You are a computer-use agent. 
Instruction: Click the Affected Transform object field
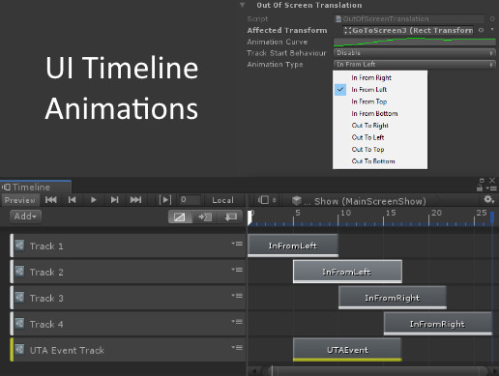tap(408, 30)
